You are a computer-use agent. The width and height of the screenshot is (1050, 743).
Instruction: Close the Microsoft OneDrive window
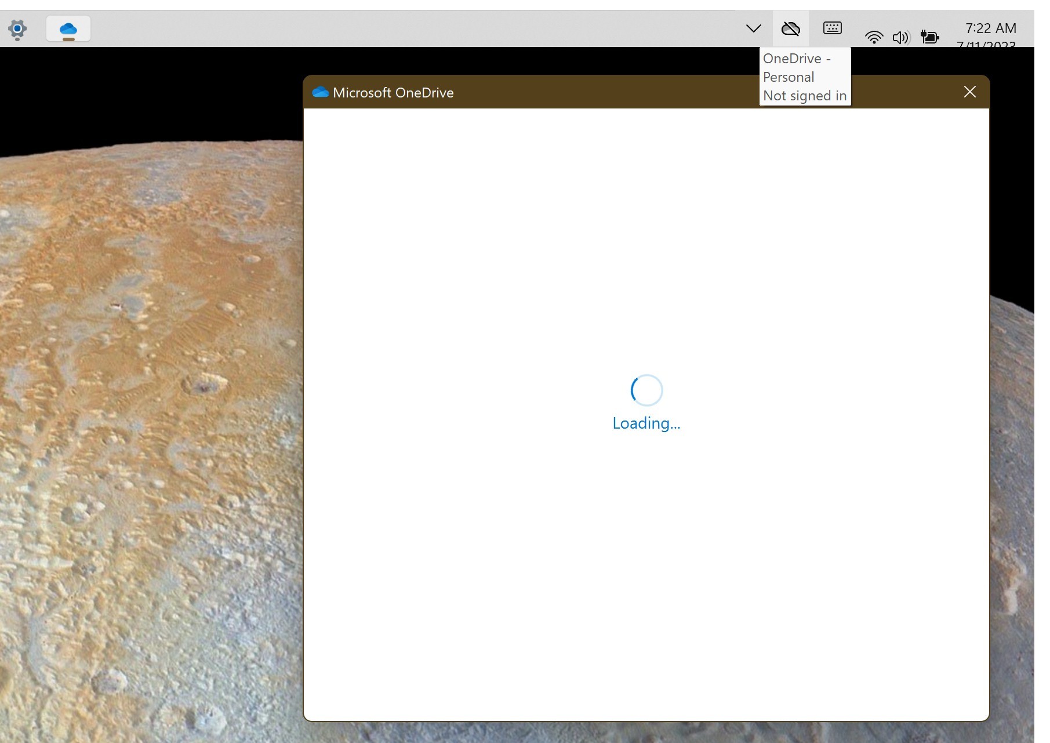pos(969,92)
